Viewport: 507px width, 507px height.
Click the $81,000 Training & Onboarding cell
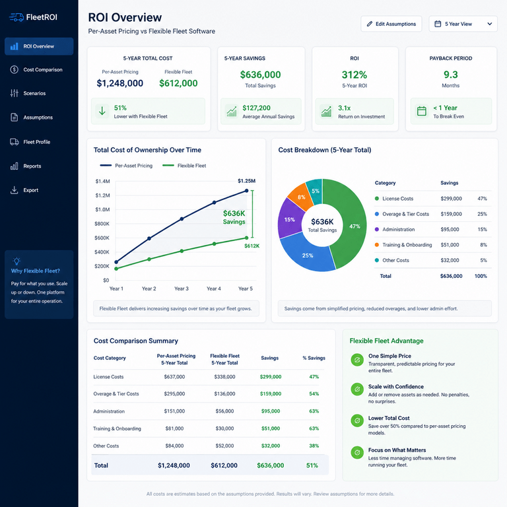[174, 428]
